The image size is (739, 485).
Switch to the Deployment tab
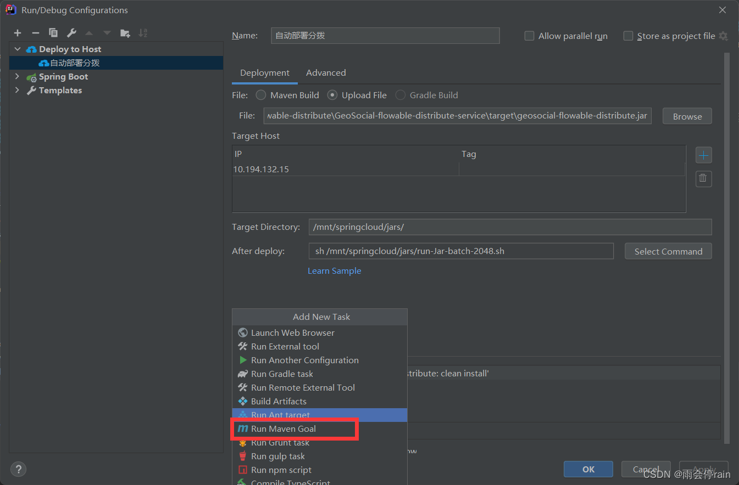pos(265,72)
